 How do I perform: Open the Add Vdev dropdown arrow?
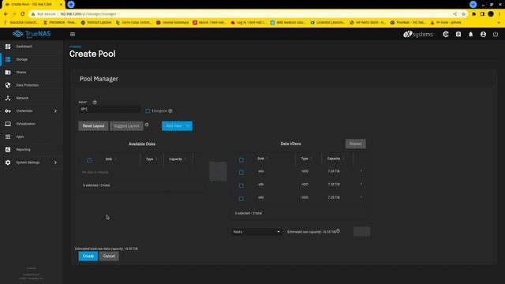(x=188, y=126)
